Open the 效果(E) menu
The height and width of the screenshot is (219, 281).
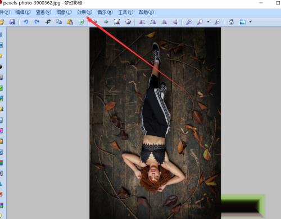point(85,12)
